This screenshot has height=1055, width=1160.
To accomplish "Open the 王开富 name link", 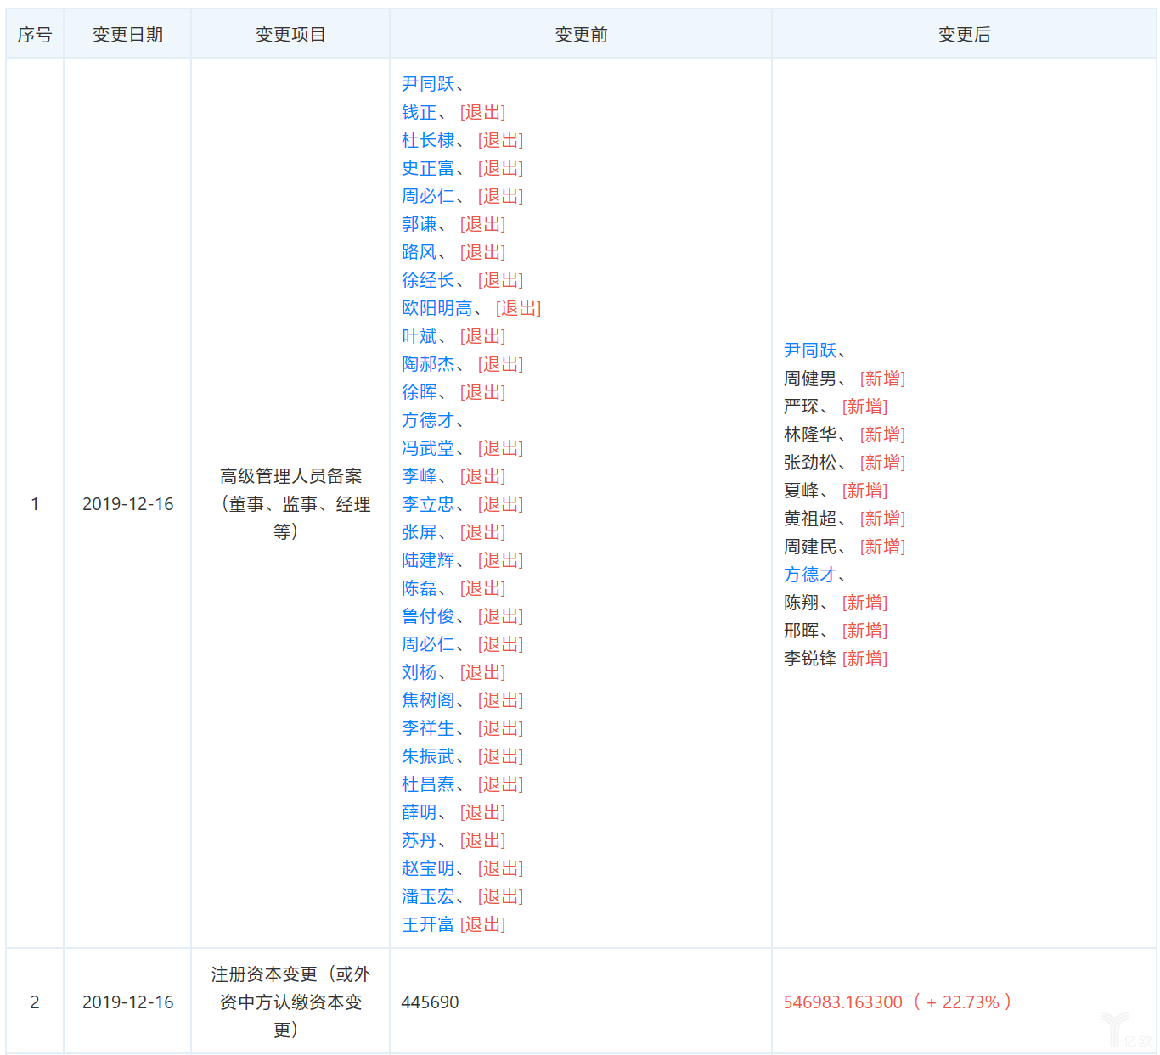I will tap(428, 924).
